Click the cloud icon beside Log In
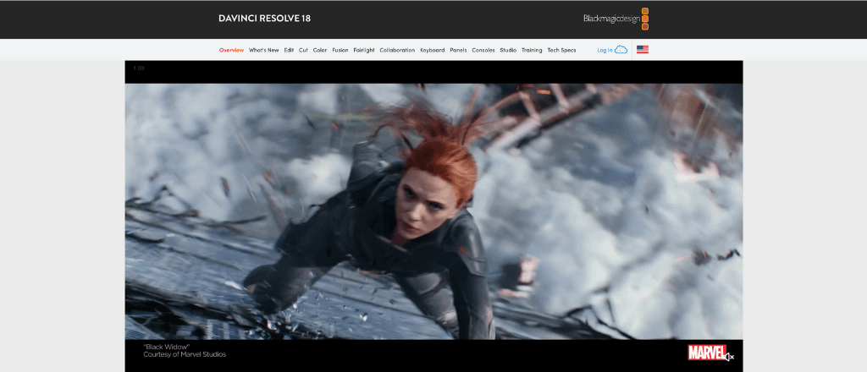Viewport: 867px width, 372px height. tap(621, 50)
